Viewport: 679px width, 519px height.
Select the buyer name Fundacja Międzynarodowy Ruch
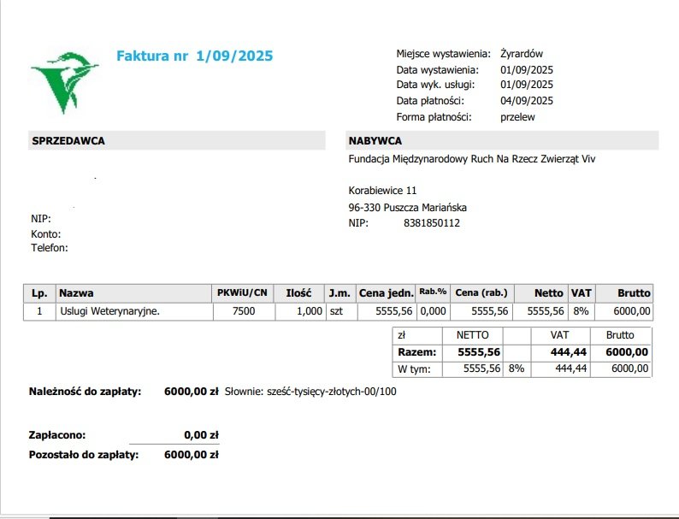click(471, 159)
